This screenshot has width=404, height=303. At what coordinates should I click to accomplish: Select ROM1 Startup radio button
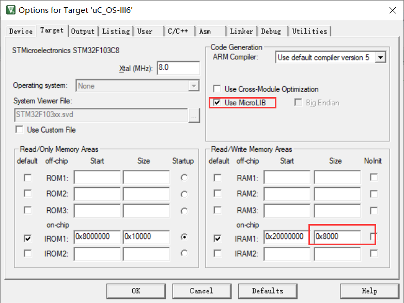pyautogui.click(x=184, y=178)
